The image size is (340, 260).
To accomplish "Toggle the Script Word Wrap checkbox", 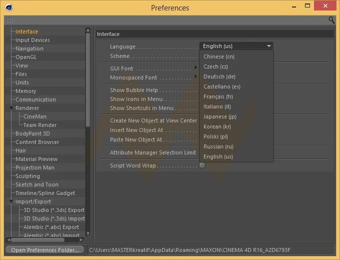I will tap(202, 165).
